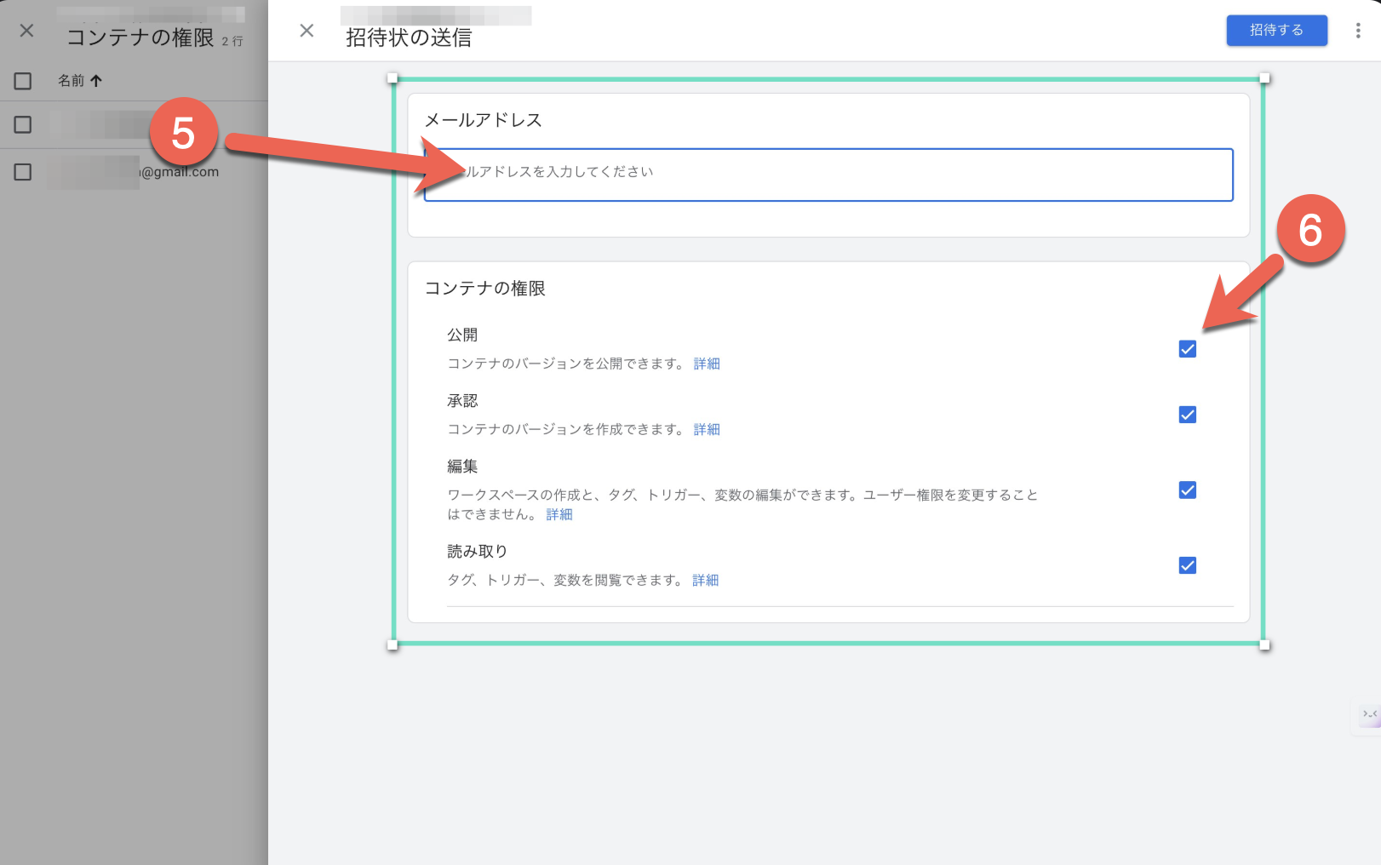
Task: Uncheck the 編集 permission checkbox
Action: pos(1187,490)
